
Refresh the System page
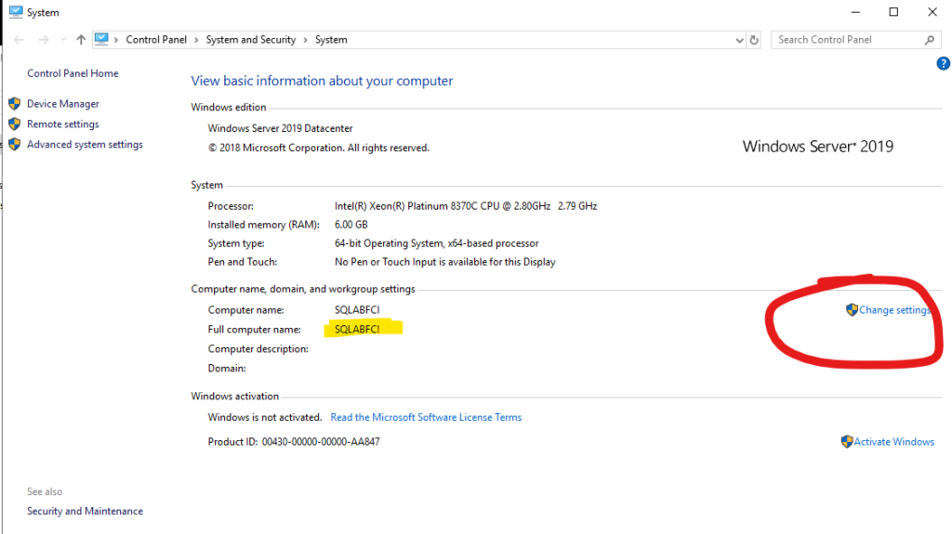point(754,40)
